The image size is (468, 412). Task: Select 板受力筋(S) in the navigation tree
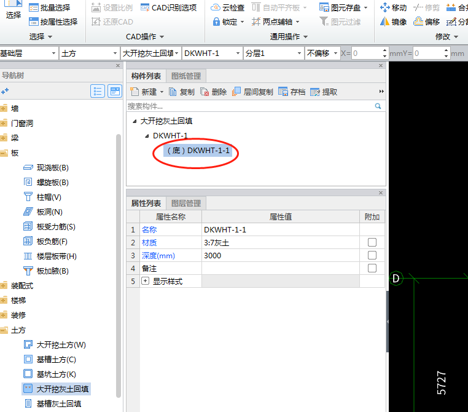[x=49, y=226]
